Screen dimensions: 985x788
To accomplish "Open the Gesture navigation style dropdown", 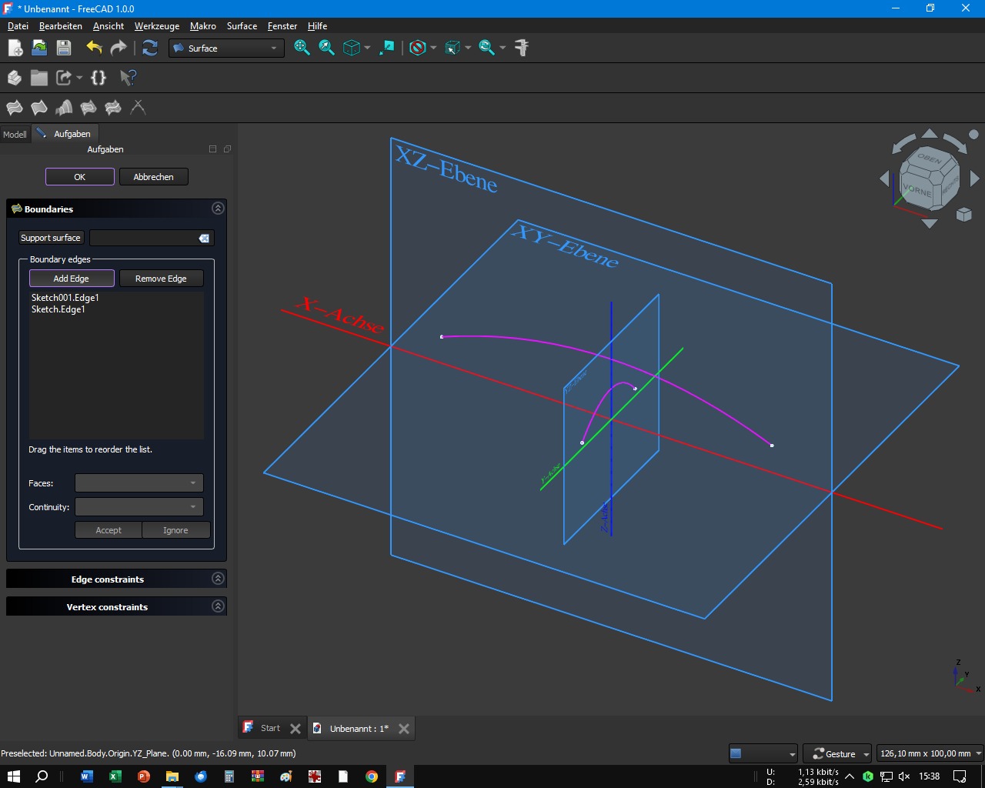I will coord(837,753).
